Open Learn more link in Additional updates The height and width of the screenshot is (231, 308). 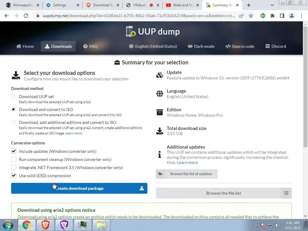tap(187, 162)
